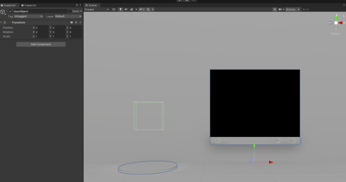Switch to the second Inspector tab
Viewport: 346px width, 182px height.
coord(29,5)
